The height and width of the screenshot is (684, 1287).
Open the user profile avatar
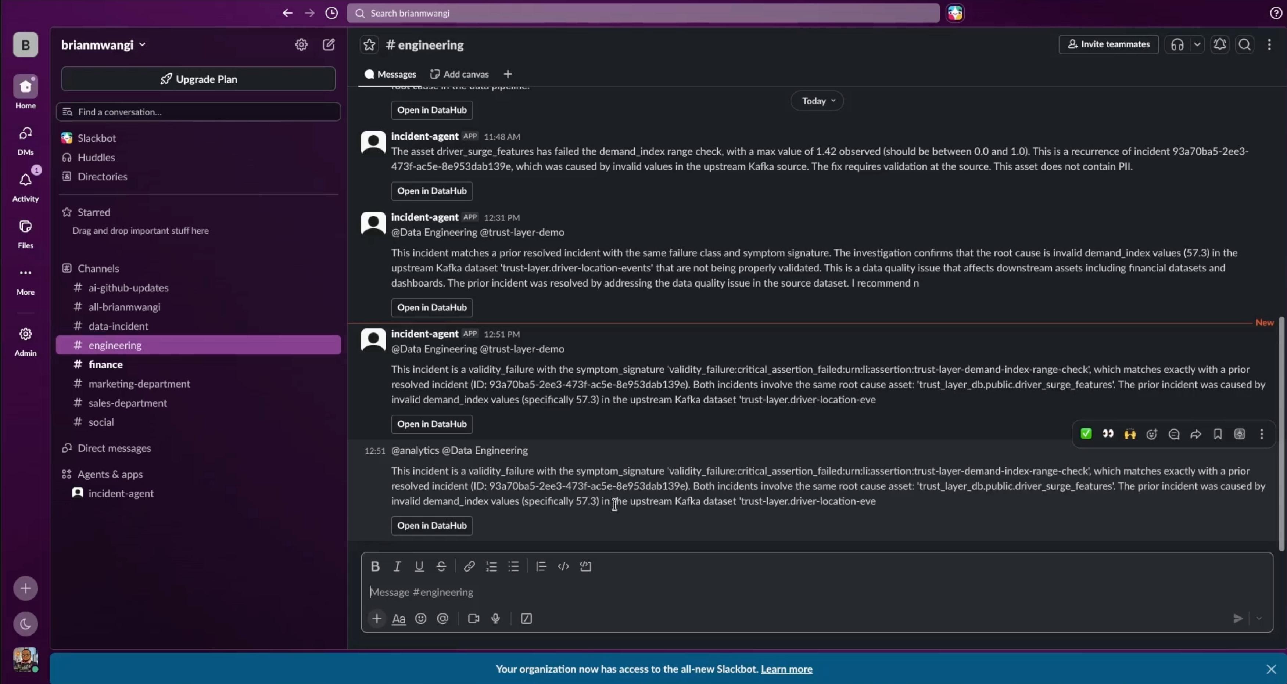click(x=25, y=659)
